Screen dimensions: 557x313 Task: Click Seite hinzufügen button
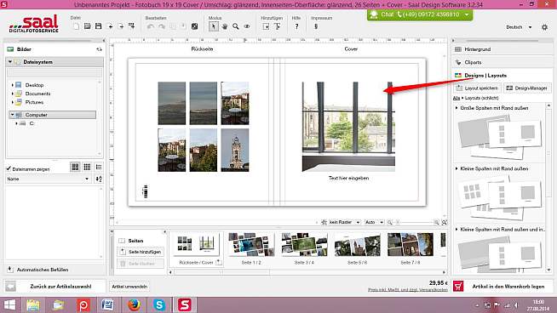coord(141,252)
